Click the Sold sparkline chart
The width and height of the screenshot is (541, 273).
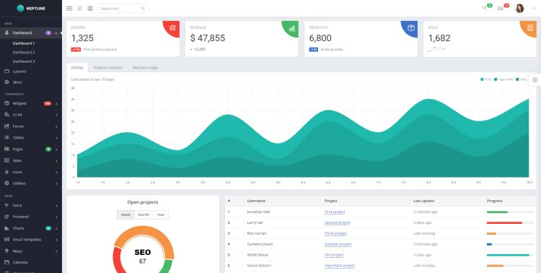(436, 49)
